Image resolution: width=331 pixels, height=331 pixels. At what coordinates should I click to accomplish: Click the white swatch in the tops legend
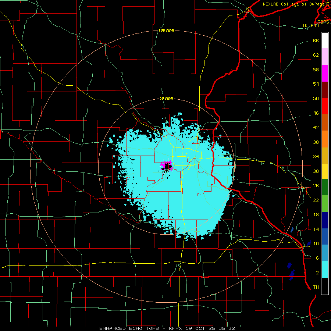[x=325, y=40]
